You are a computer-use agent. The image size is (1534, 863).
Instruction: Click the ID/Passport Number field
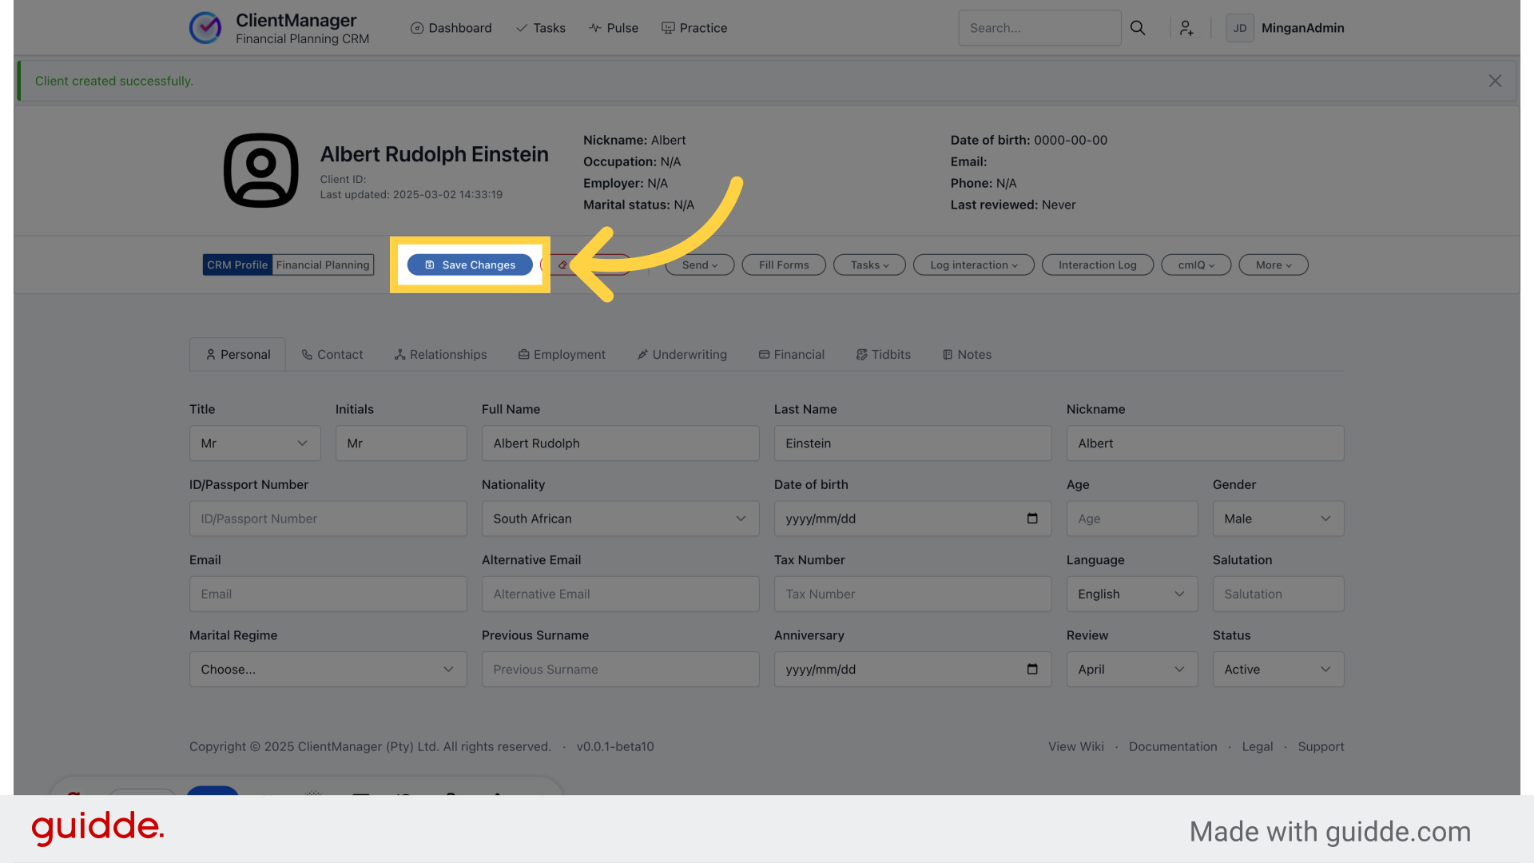point(328,519)
